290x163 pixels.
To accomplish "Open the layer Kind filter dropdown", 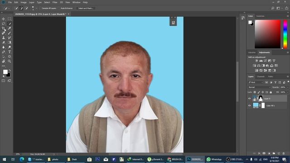I will pos(256,82).
